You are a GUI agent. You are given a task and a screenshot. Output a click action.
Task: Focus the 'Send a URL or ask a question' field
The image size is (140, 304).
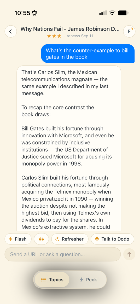[x=63, y=254]
